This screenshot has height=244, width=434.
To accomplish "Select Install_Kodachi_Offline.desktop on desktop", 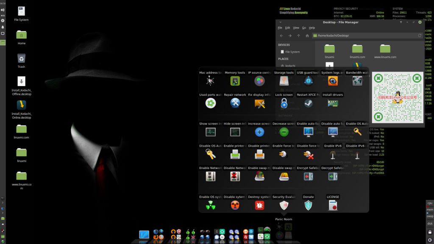I will [21, 86].
